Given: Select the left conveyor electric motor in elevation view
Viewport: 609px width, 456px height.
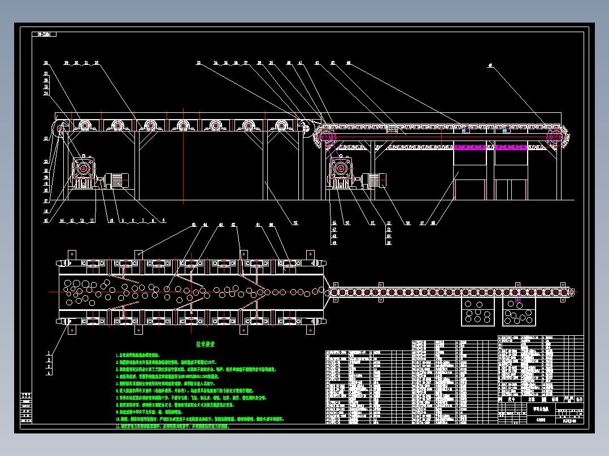Looking at the screenshot, I should click(x=116, y=181).
